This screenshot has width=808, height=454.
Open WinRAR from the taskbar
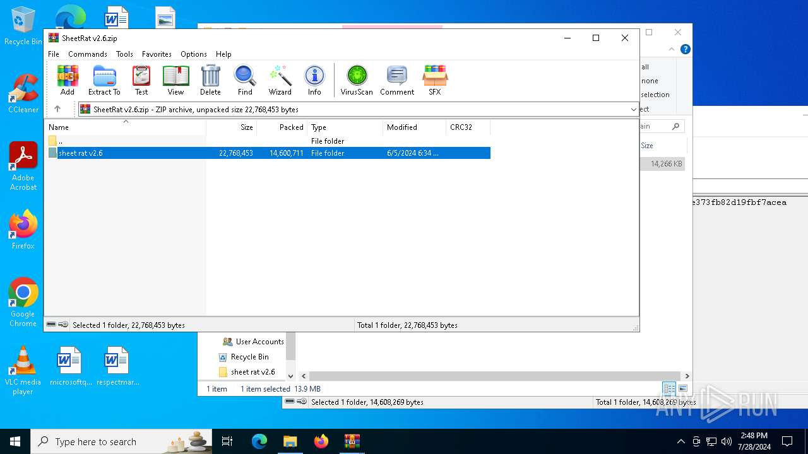[x=352, y=441]
